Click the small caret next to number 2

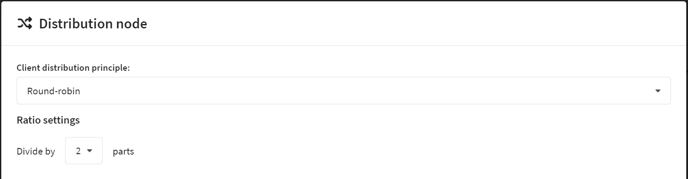[90, 151]
